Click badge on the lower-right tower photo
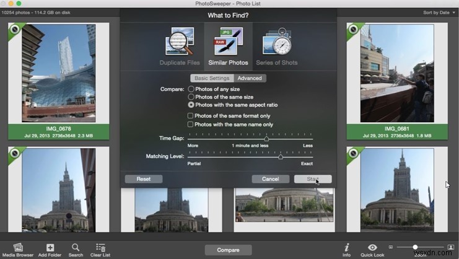The width and height of the screenshot is (459, 259). coord(353,153)
